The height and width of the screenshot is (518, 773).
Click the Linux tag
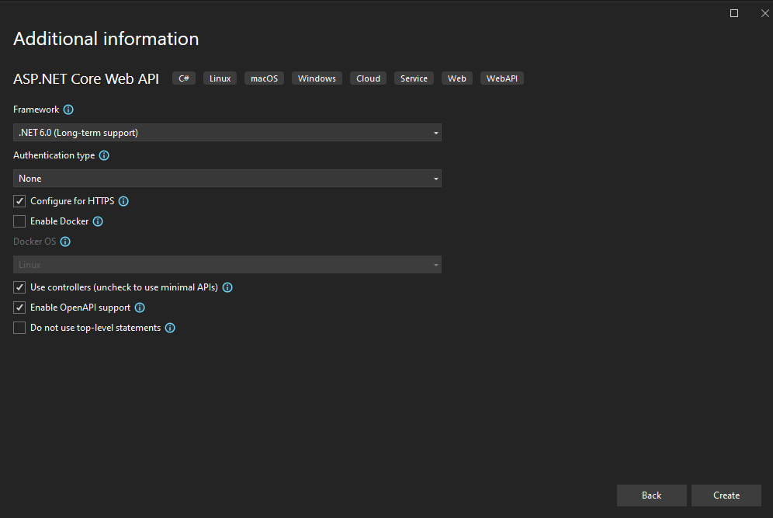coord(220,78)
